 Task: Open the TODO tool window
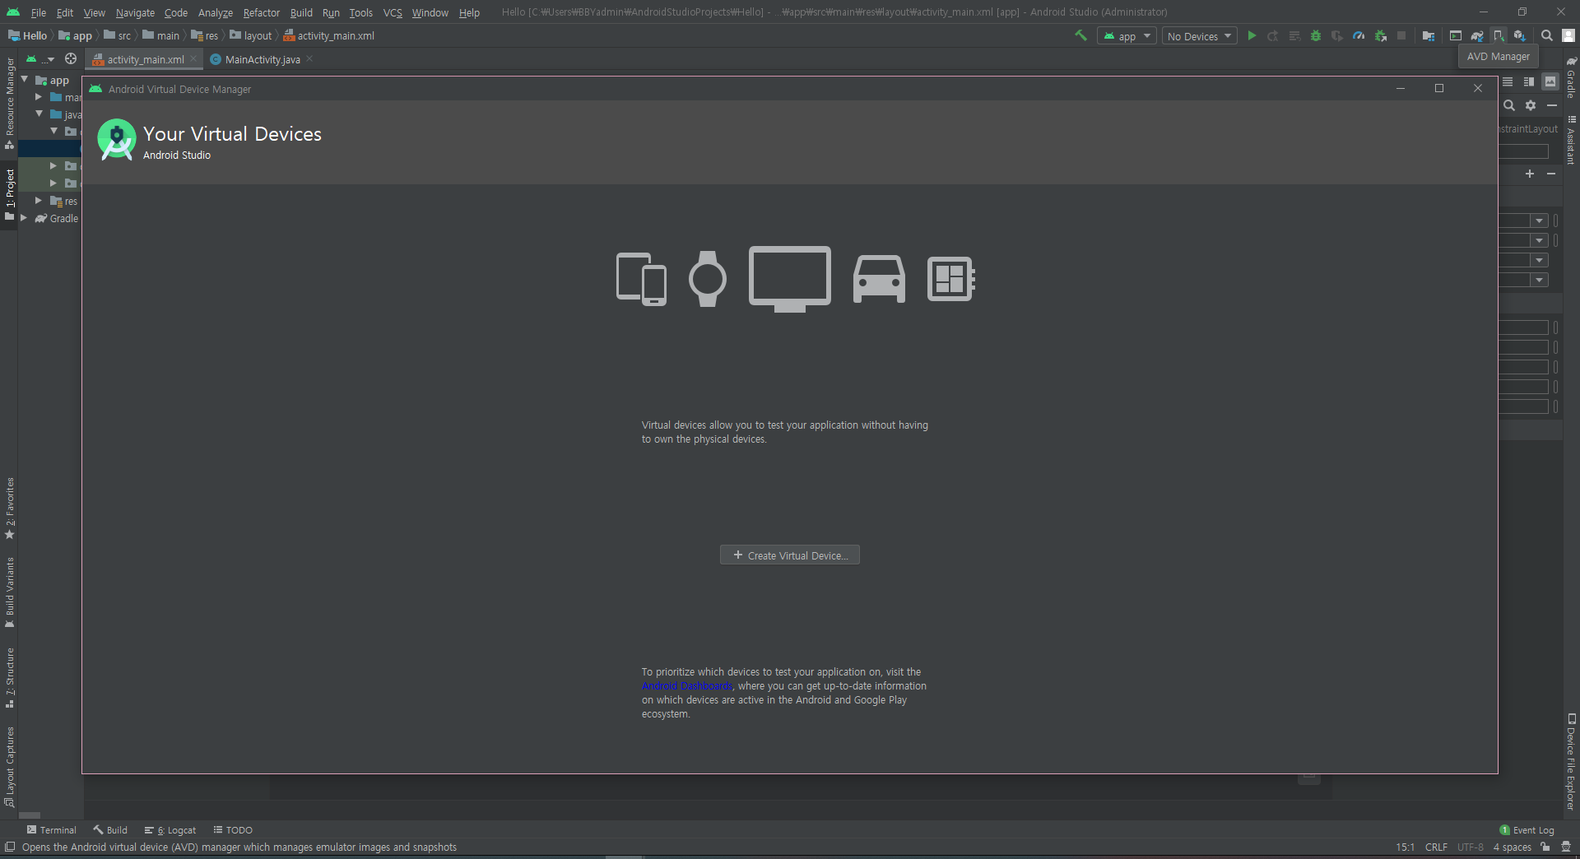233,830
